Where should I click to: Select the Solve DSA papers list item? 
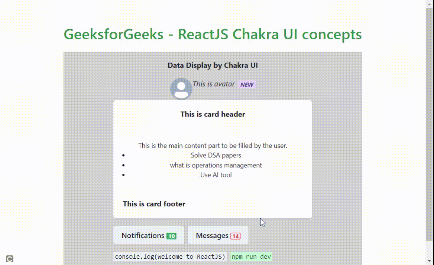click(x=216, y=155)
